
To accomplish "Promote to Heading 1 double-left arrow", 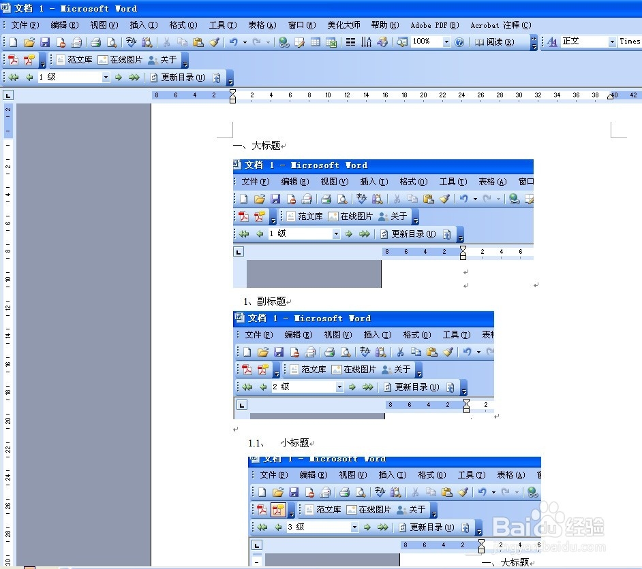I will [14, 78].
